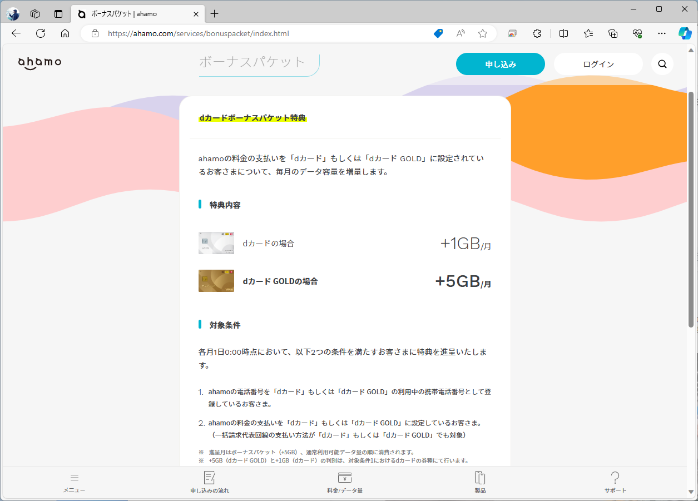Screen dimensions: 698x501
Task: Open Copilot from the browser toolbar
Action: (x=685, y=33)
